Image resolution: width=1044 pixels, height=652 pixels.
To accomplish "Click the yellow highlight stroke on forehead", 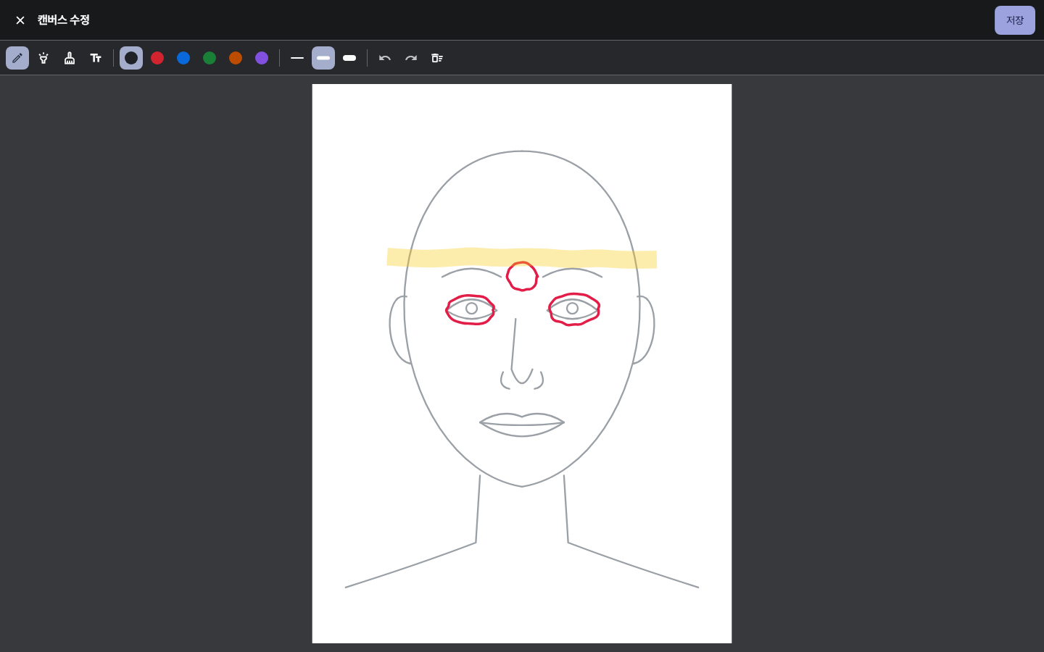I will point(522,258).
